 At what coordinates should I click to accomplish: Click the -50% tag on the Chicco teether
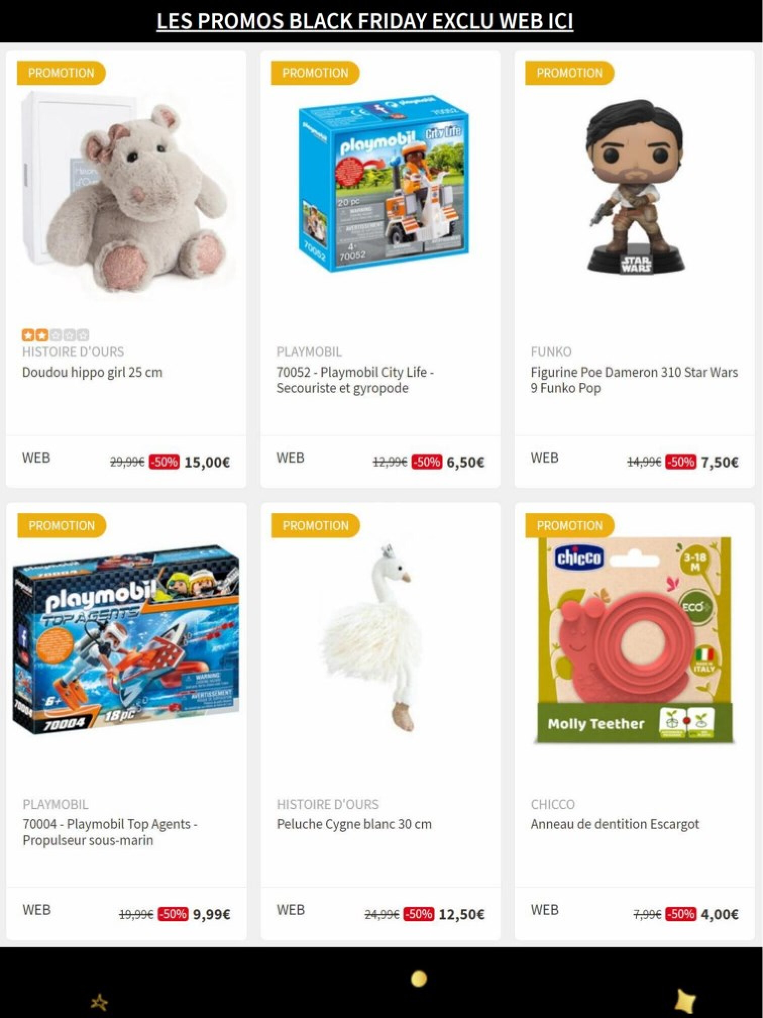tap(681, 914)
